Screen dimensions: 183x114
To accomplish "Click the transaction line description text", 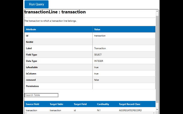I will 50,21.
